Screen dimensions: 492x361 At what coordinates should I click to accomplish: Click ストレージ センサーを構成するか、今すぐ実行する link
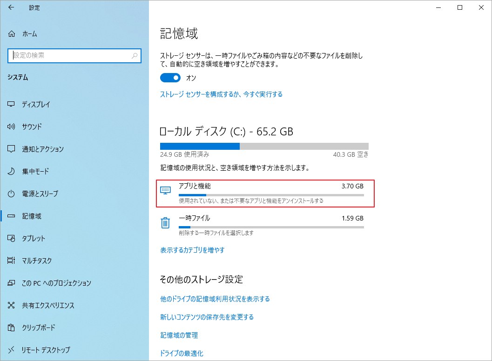tap(221, 94)
